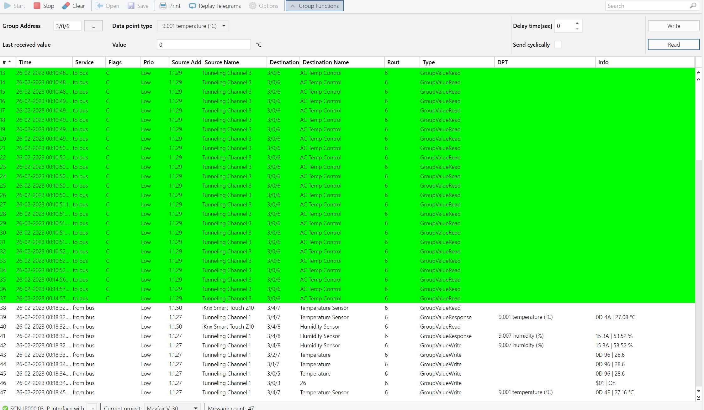Screen dimensions: 704x410
Task: Collapse the Group Functions panel
Action: click(315, 6)
